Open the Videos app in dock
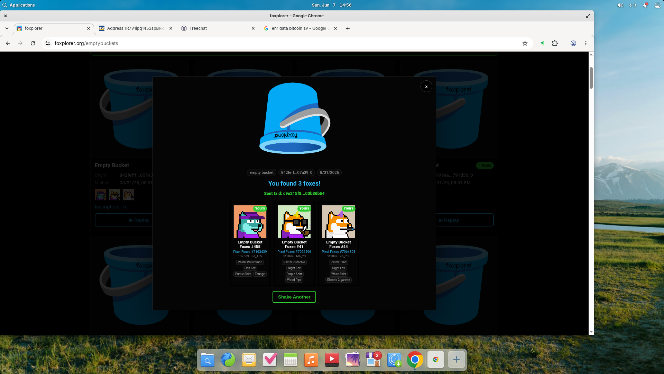This screenshot has width=664, height=374. point(332,360)
